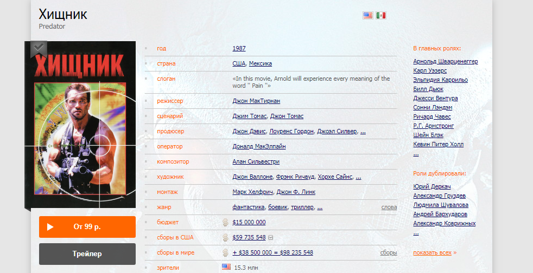Open the budget $15 000 000 link

(249, 223)
